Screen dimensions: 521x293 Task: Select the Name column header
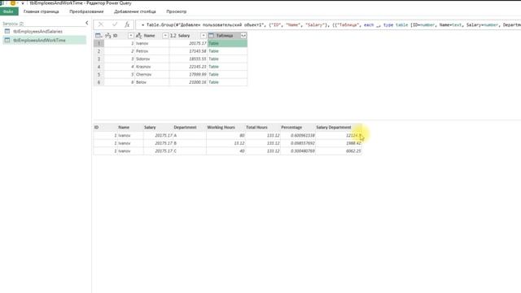[152, 36]
